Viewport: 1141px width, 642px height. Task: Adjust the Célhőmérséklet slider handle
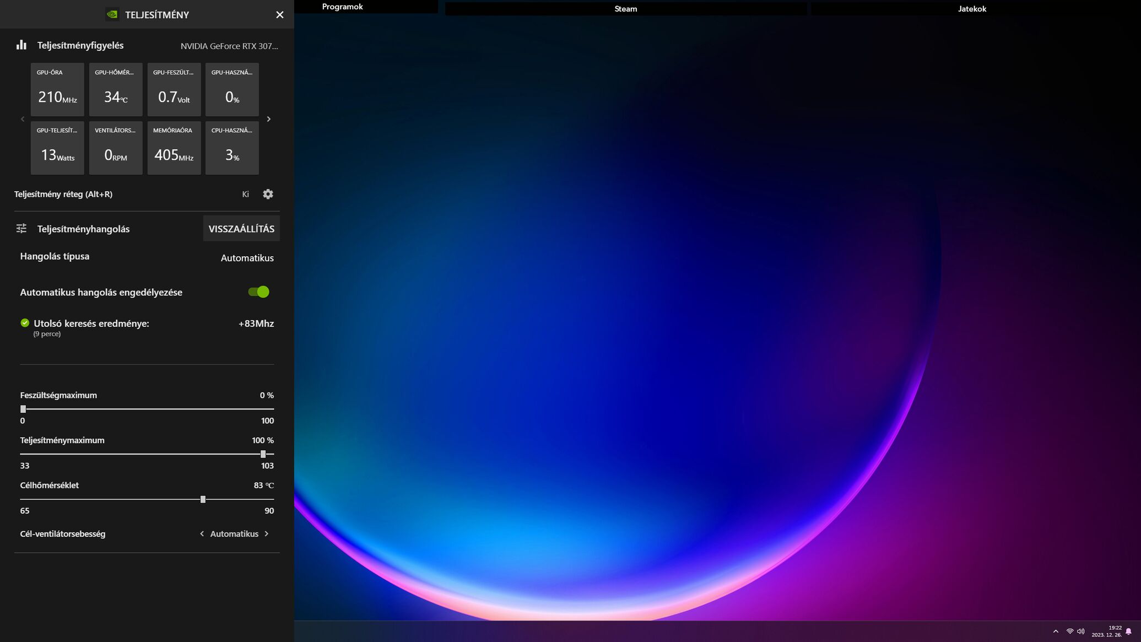(x=203, y=499)
